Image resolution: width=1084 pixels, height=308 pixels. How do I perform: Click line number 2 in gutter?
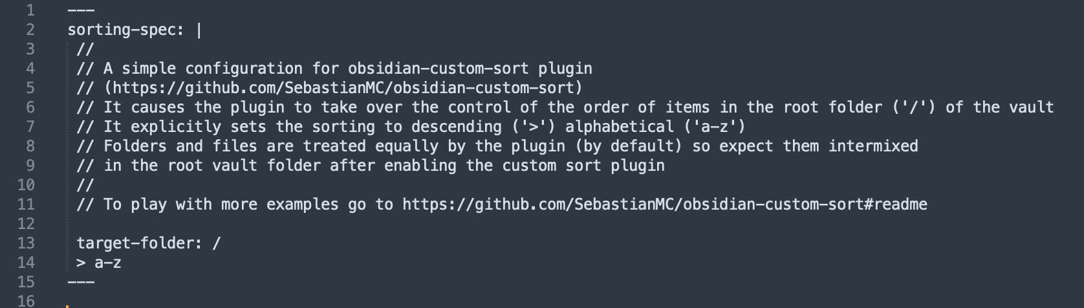(30, 30)
